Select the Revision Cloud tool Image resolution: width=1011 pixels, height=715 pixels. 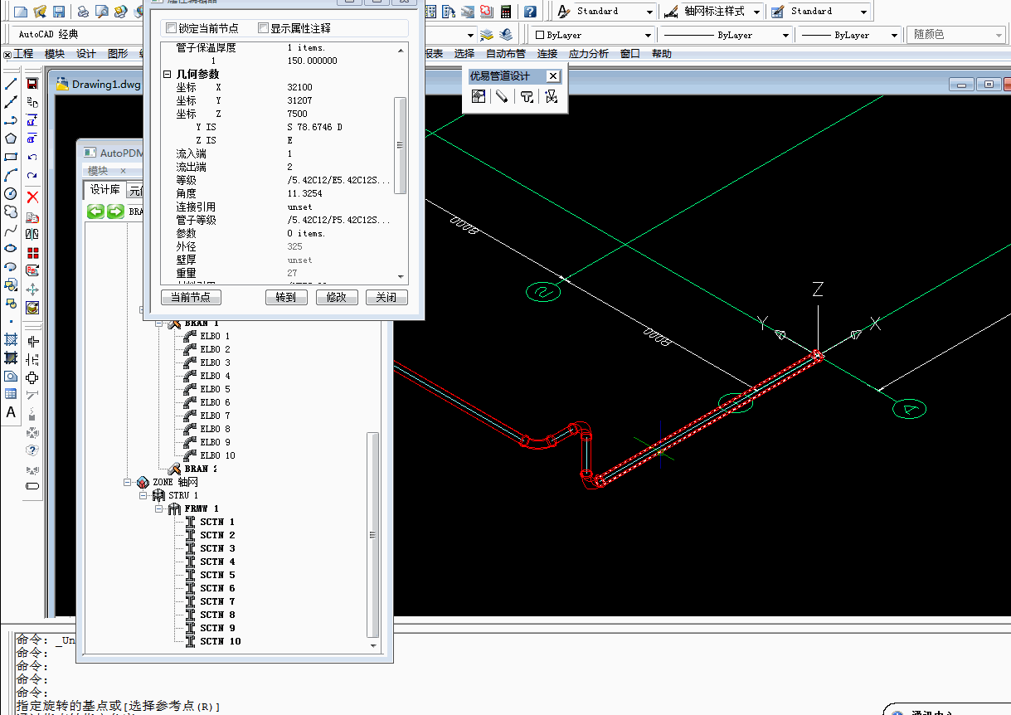pyautogui.click(x=11, y=212)
